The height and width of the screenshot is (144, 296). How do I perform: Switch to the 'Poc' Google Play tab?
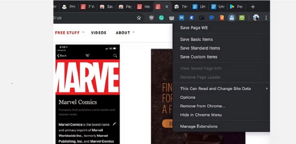tap(237, 7)
